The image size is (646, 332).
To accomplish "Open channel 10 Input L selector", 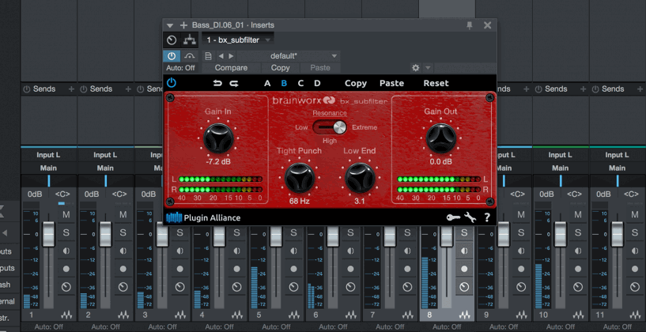I will (561, 155).
